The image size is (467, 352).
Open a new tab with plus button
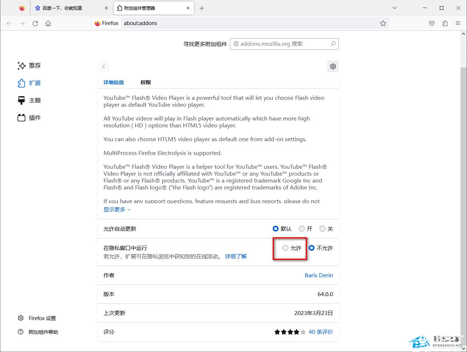[202, 8]
